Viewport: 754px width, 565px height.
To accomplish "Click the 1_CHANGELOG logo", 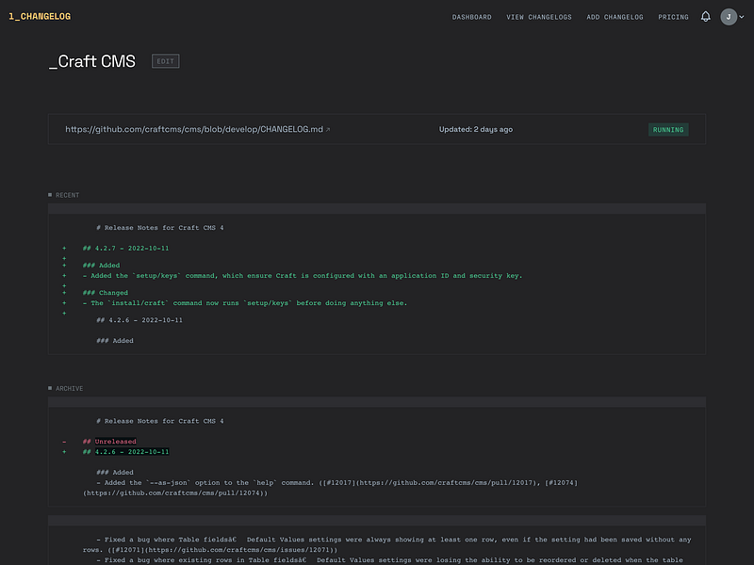I will (40, 16).
